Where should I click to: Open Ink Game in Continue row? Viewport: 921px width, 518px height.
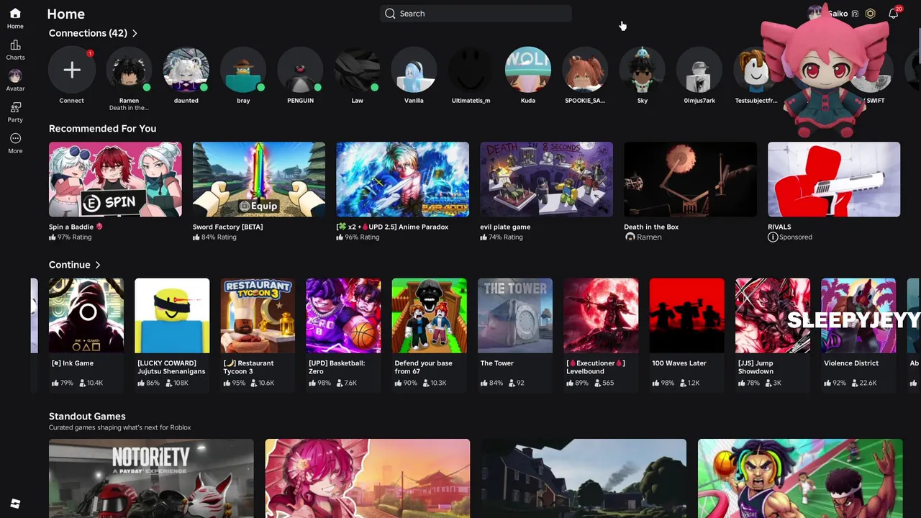pos(86,316)
